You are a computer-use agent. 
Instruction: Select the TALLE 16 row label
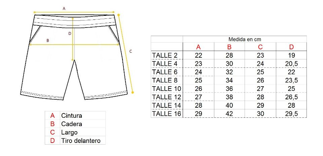coord(167,113)
